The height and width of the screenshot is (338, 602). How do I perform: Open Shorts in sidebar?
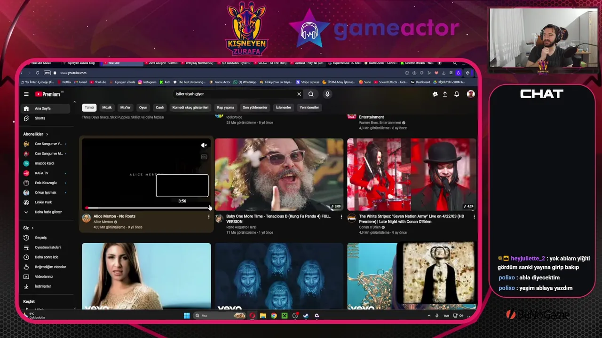pyautogui.click(x=46, y=118)
